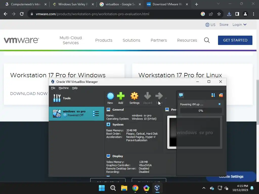
Task: Reload the VMware page
Action: [x=22, y=14]
